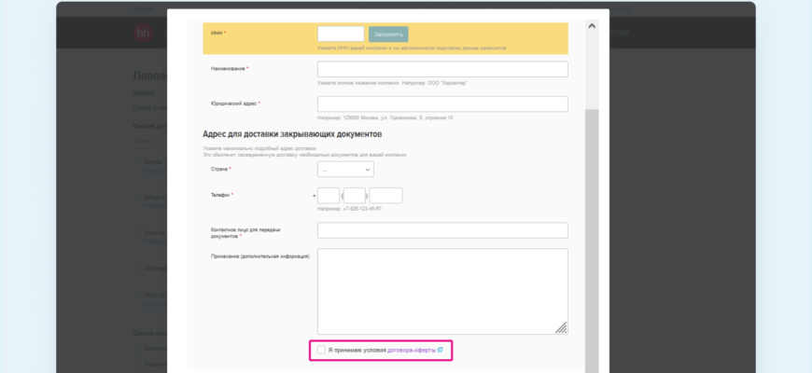Viewport: 812px width, 373px height.
Task: Select the dimmed 'Медведи' radio option
Action: coord(138,268)
